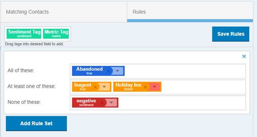Open the Holiday Inn tag dropdown
The height and width of the screenshot is (137, 257).
click(154, 87)
